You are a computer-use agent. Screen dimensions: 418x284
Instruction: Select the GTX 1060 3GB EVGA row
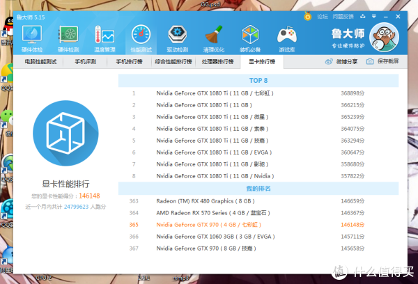258,237
